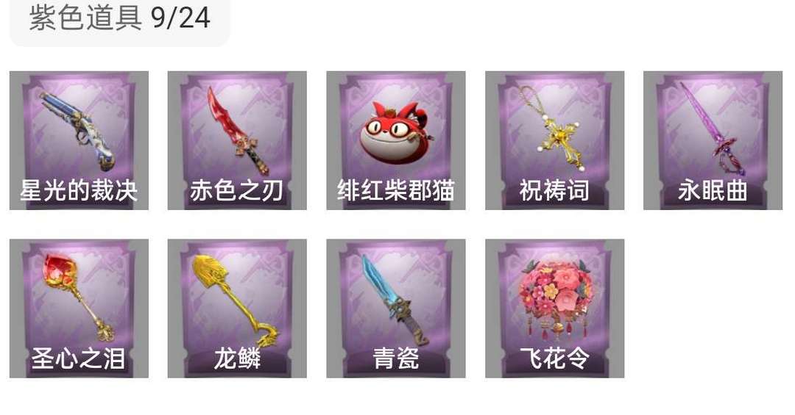Click the 圣心之泪 name label

click(x=79, y=359)
